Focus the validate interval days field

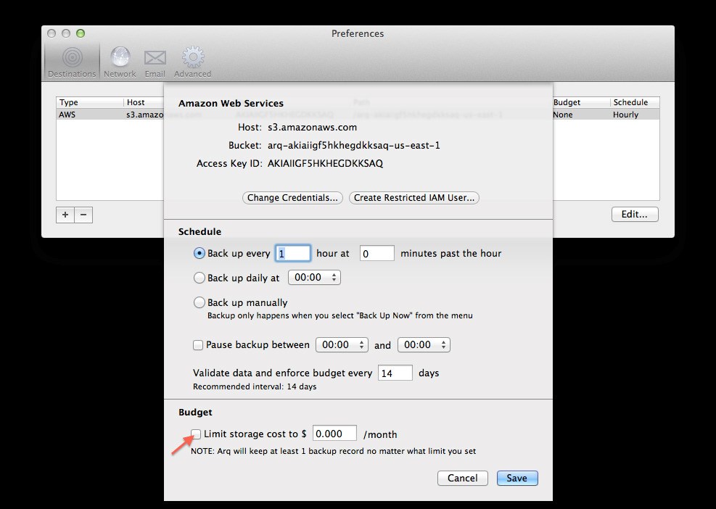395,373
